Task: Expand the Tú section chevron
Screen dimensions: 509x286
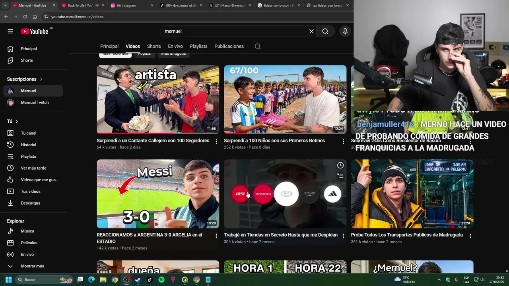Action: (17, 121)
